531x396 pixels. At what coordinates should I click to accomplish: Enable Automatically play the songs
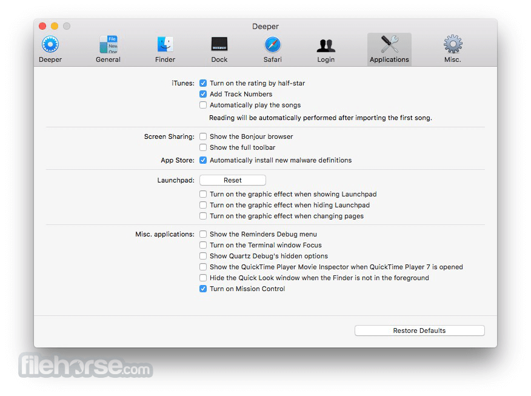coord(203,105)
